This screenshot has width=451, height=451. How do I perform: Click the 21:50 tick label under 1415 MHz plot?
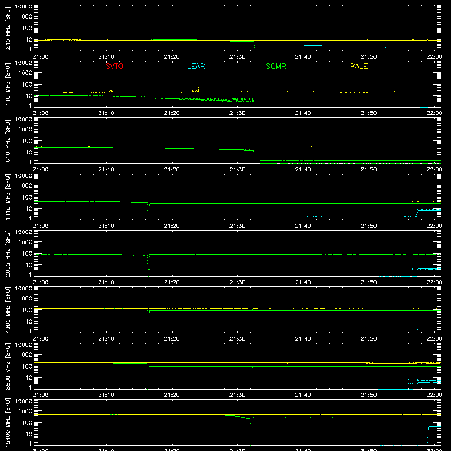coord(369,226)
